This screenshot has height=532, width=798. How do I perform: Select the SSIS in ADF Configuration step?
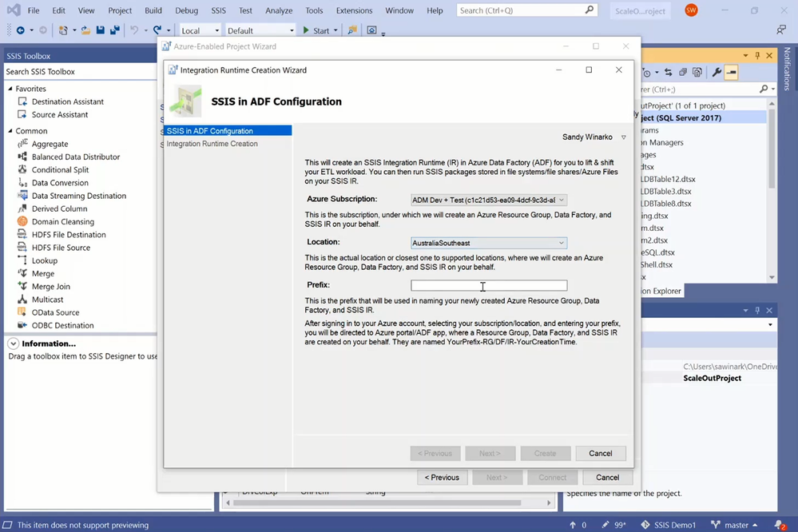[x=228, y=131]
